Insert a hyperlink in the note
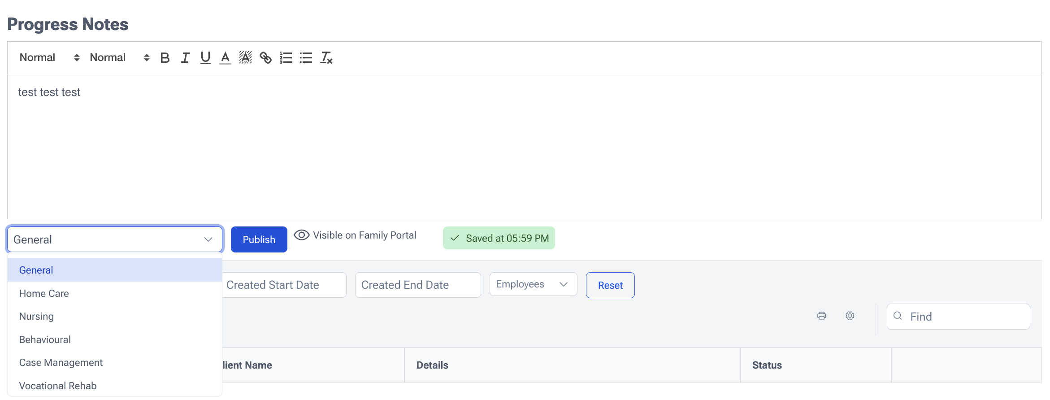The height and width of the screenshot is (400, 1050). point(265,57)
